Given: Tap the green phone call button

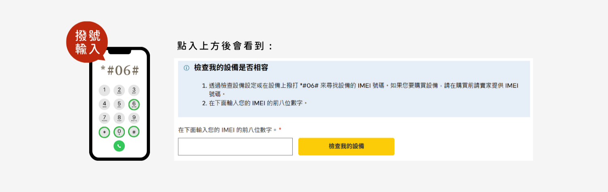Looking at the screenshot, I should point(119,146).
